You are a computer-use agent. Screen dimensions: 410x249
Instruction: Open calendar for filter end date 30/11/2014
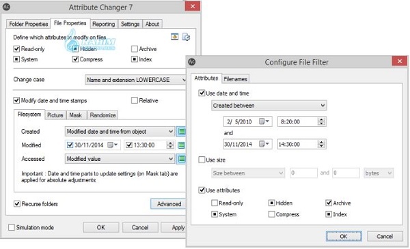click(x=264, y=144)
